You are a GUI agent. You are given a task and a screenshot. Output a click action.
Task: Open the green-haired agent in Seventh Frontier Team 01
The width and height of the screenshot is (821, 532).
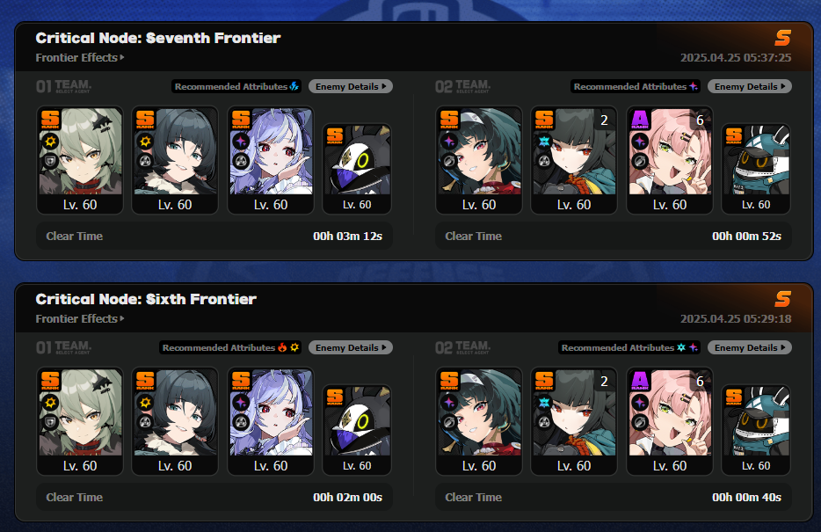point(80,160)
